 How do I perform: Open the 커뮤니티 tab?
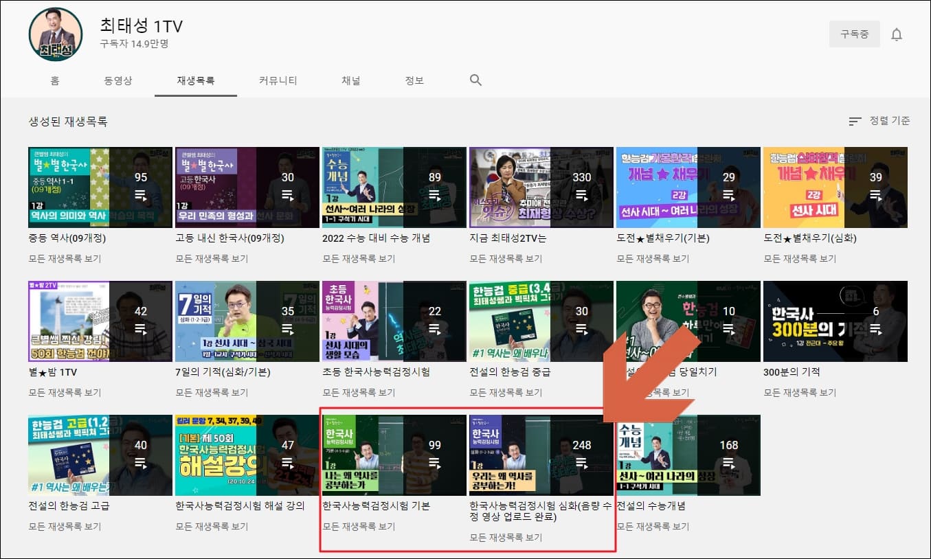278,80
